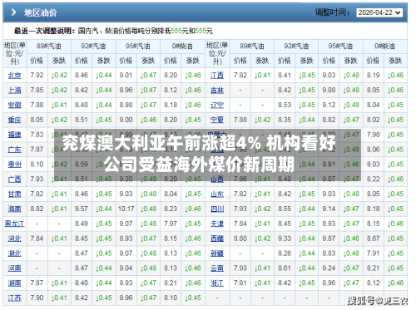Select the 7.97 diesel price in 黑龙江 row

point(171,224)
